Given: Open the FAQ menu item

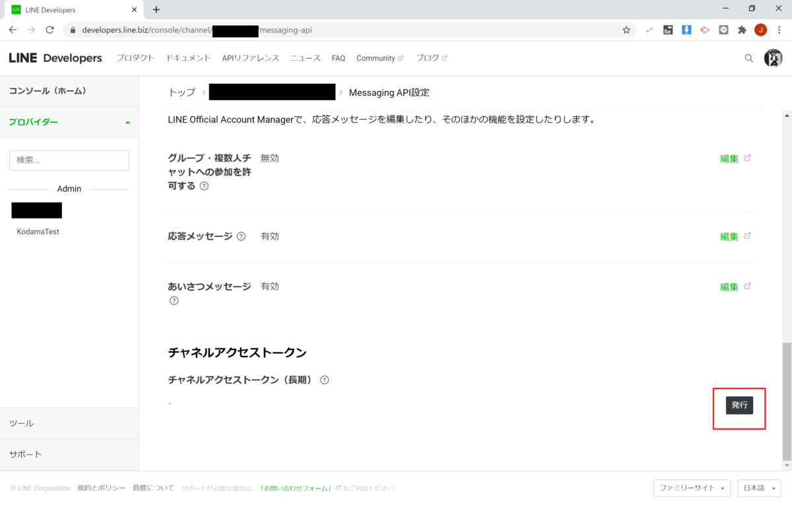Looking at the screenshot, I should [x=338, y=58].
